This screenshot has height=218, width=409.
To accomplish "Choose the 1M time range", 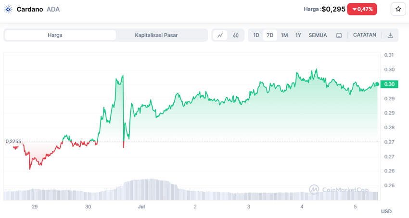I will 284,35.
